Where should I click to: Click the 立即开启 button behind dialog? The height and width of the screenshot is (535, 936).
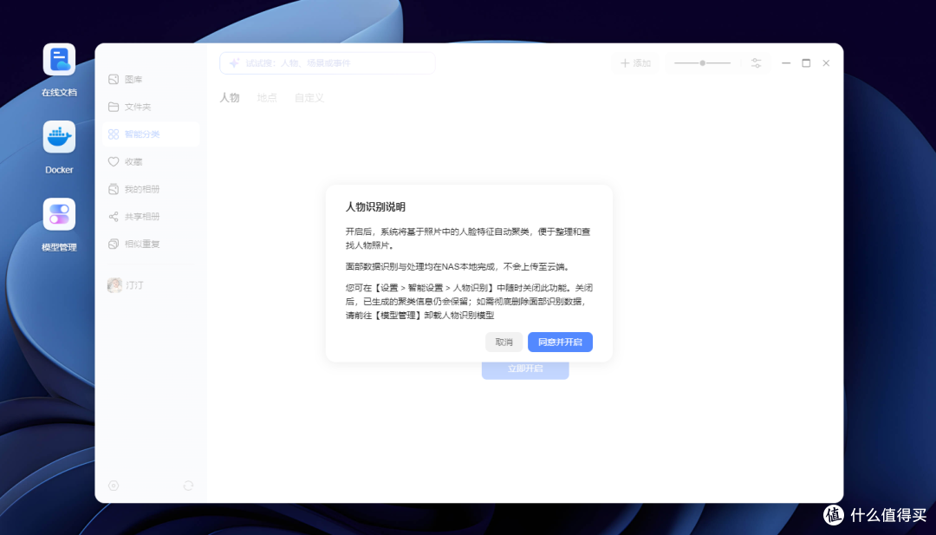pyautogui.click(x=525, y=369)
